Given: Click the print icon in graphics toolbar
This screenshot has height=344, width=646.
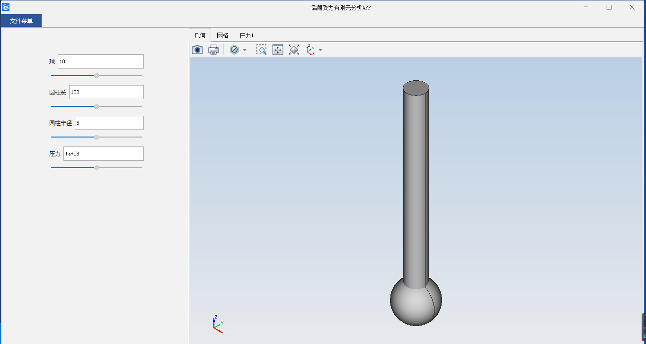Looking at the screenshot, I should pos(213,50).
